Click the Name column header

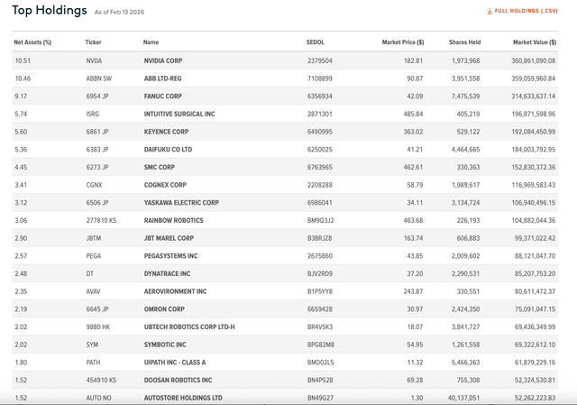click(151, 42)
